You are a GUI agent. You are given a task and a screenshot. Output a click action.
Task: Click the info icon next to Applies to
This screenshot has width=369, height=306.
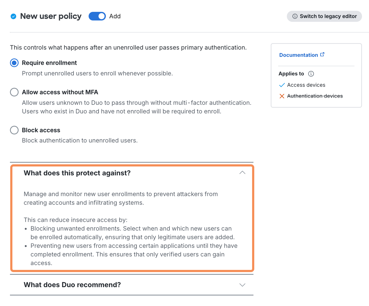(x=311, y=74)
